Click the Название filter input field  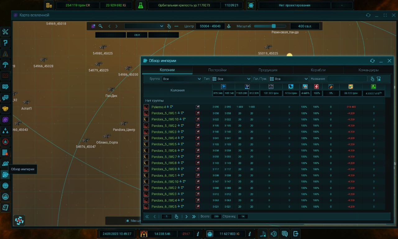pos(347,79)
